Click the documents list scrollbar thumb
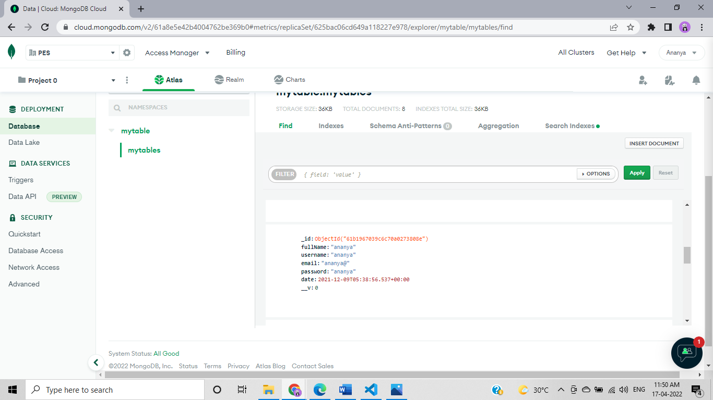This screenshot has width=713, height=400. [x=687, y=255]
